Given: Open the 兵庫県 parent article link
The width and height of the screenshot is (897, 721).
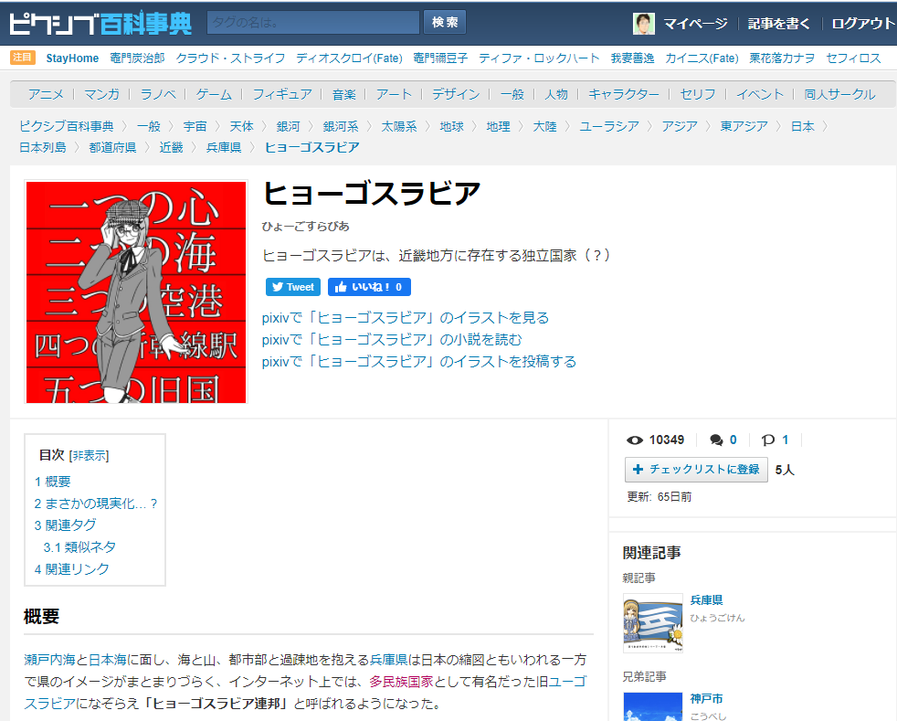Looking at the screenshot, I should pos(705,600).
